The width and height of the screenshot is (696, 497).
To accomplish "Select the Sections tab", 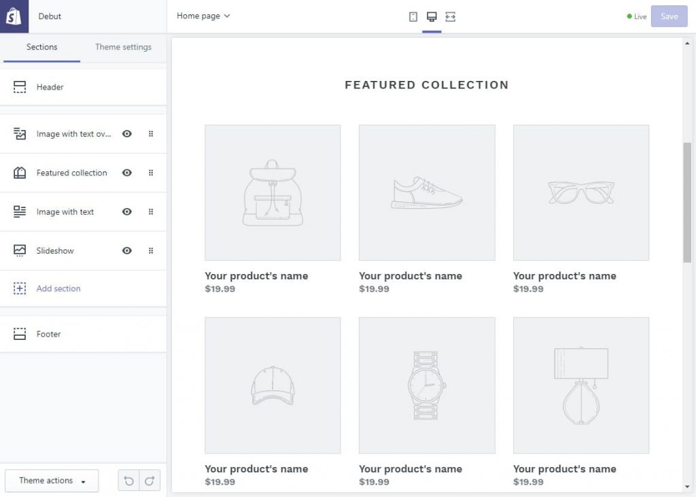I will (x=41, y=47).
